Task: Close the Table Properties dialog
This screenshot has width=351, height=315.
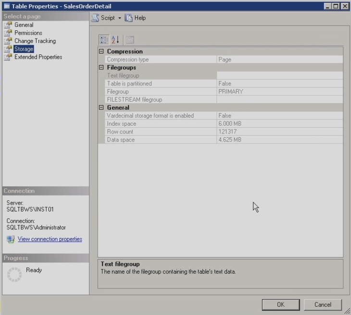Action: click(x=345, y=6)
